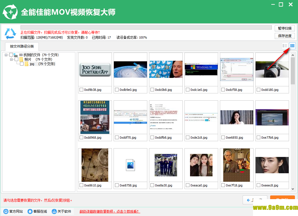Open 官方网站 home icon link
298x216 pixels.
[x=6, y=211]
